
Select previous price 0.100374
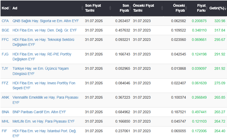point(179,97)
